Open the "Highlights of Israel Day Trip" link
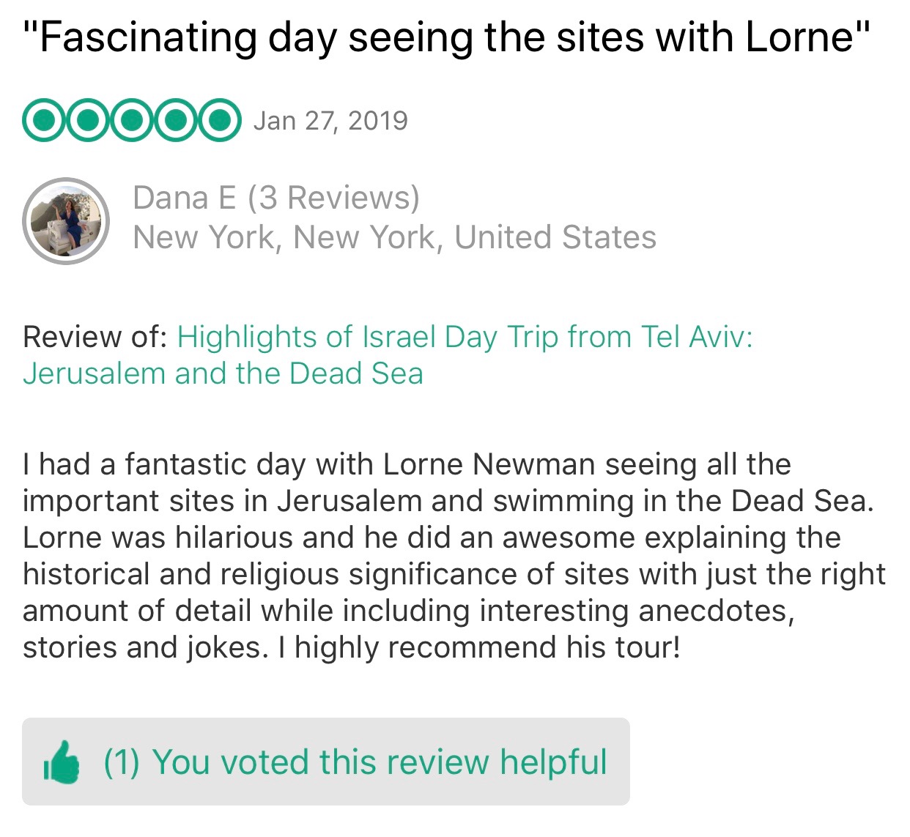 [x=465, y=337]
